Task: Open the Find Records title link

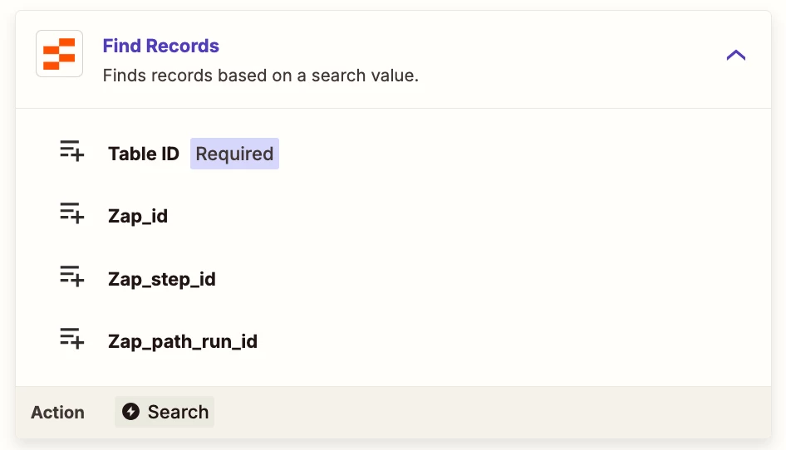Action: tap(161, 46)
